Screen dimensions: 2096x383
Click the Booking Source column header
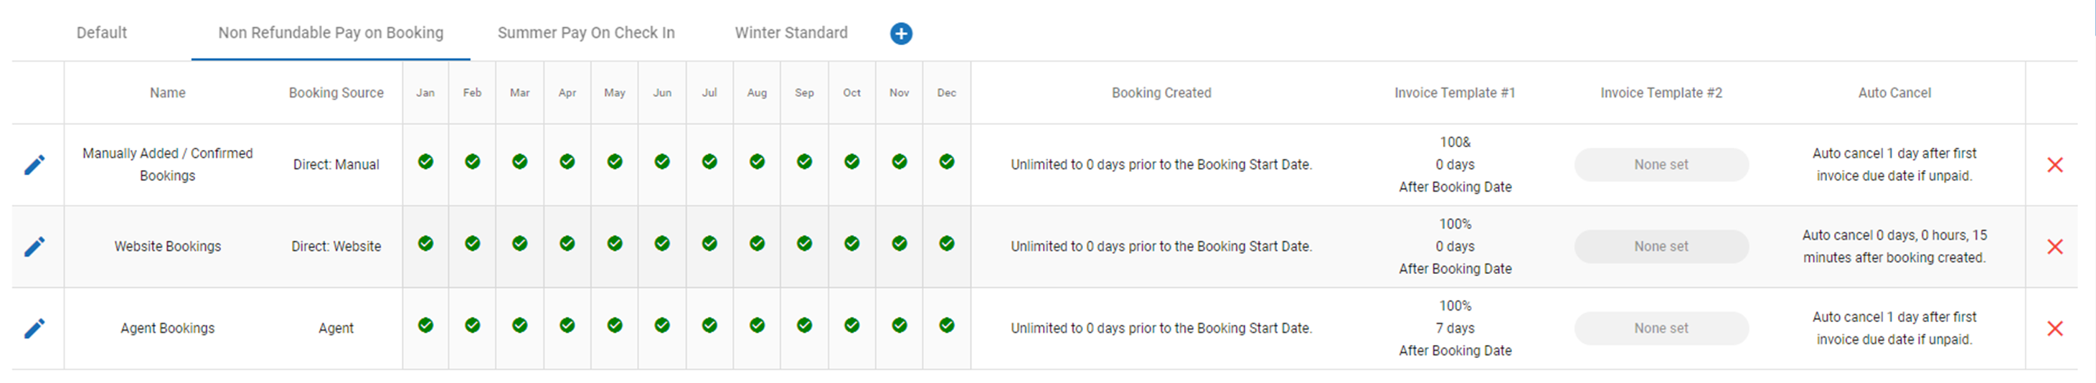click(336, 93)
